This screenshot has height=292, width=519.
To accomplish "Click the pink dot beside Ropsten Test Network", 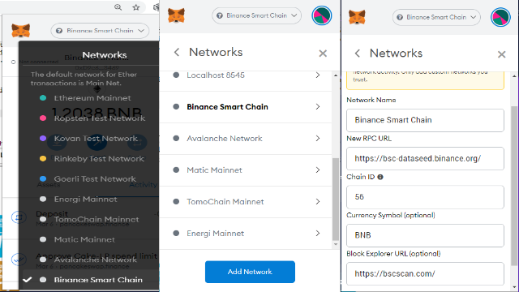I will point(43,118).
